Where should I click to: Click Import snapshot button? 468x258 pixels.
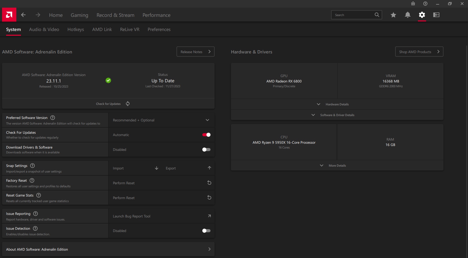coord(136,168)
